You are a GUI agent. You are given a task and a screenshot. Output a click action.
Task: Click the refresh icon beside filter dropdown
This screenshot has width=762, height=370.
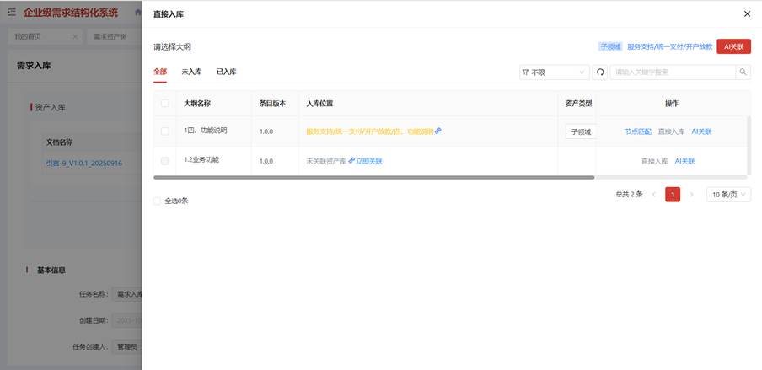point(599,72)
